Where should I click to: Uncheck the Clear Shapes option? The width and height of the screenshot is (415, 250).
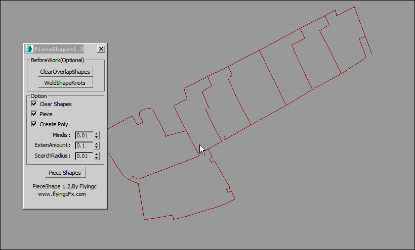pos(34,104)
